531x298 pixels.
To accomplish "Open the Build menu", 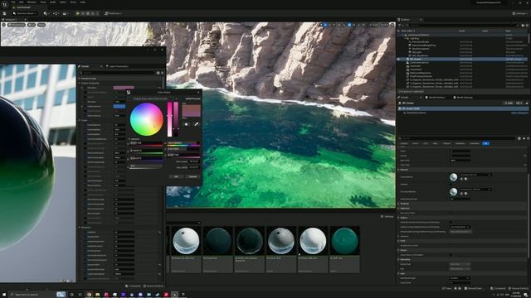I will pyautogui.click(x=53, y=2).
